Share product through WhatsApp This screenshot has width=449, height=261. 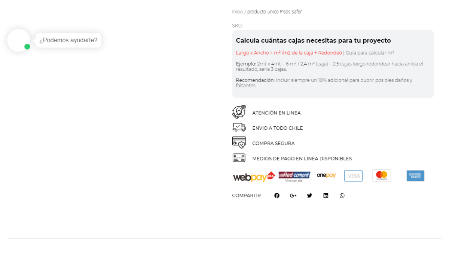pyautogui.click(x=342, y=196)
